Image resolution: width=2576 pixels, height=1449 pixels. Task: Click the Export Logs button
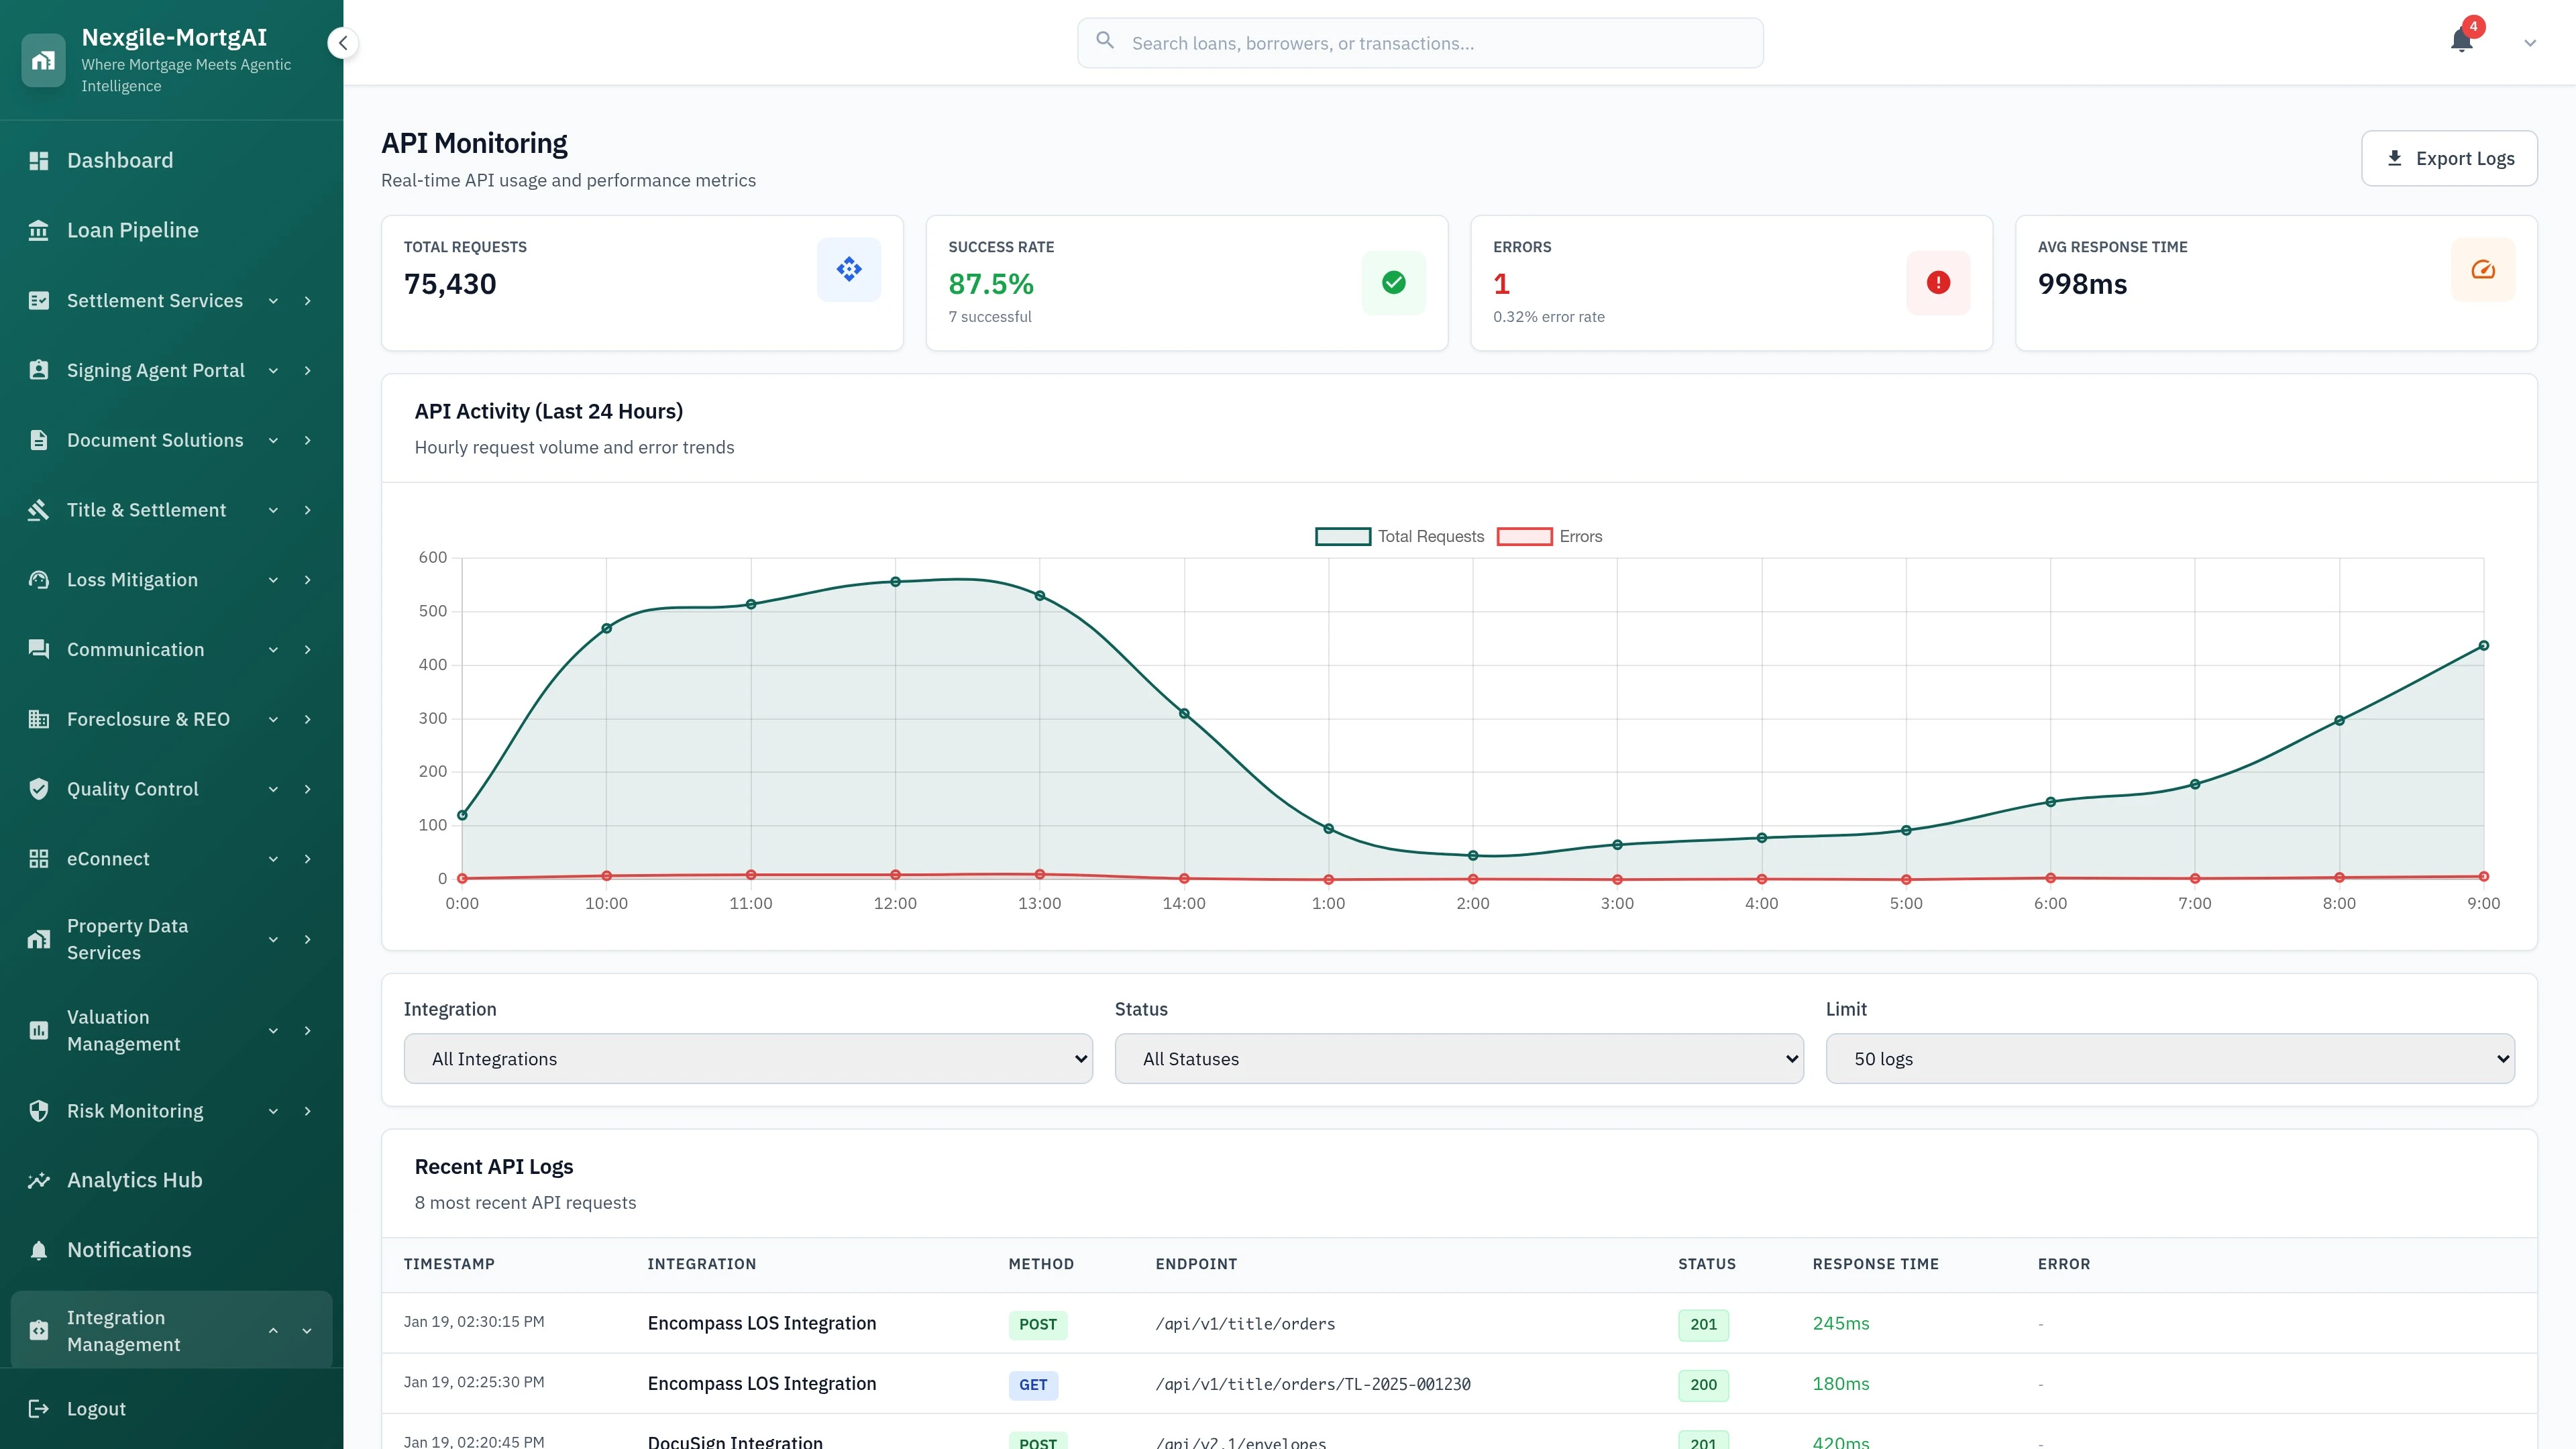point(2449,158)
